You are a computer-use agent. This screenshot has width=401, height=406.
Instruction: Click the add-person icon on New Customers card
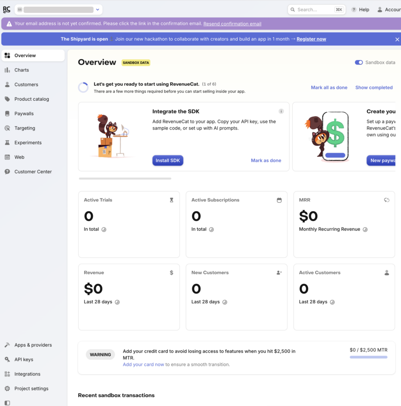pyautogui.click(x=279, y=273)
